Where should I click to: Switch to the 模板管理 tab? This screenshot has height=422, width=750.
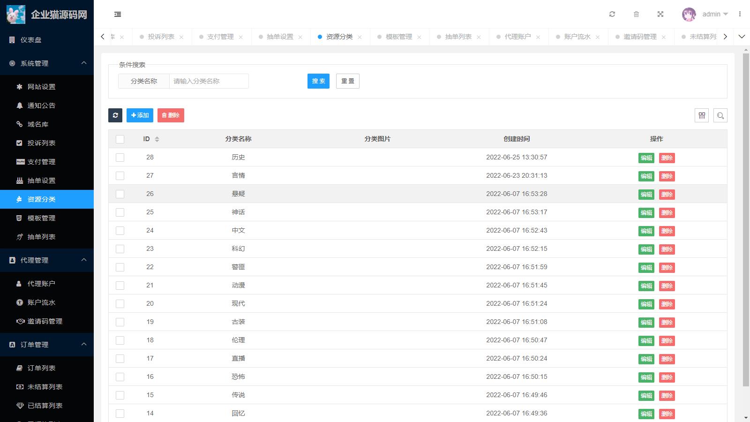(x=398, y=37)
